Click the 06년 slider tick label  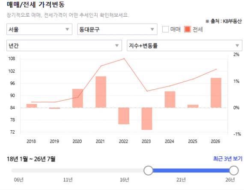19,180
